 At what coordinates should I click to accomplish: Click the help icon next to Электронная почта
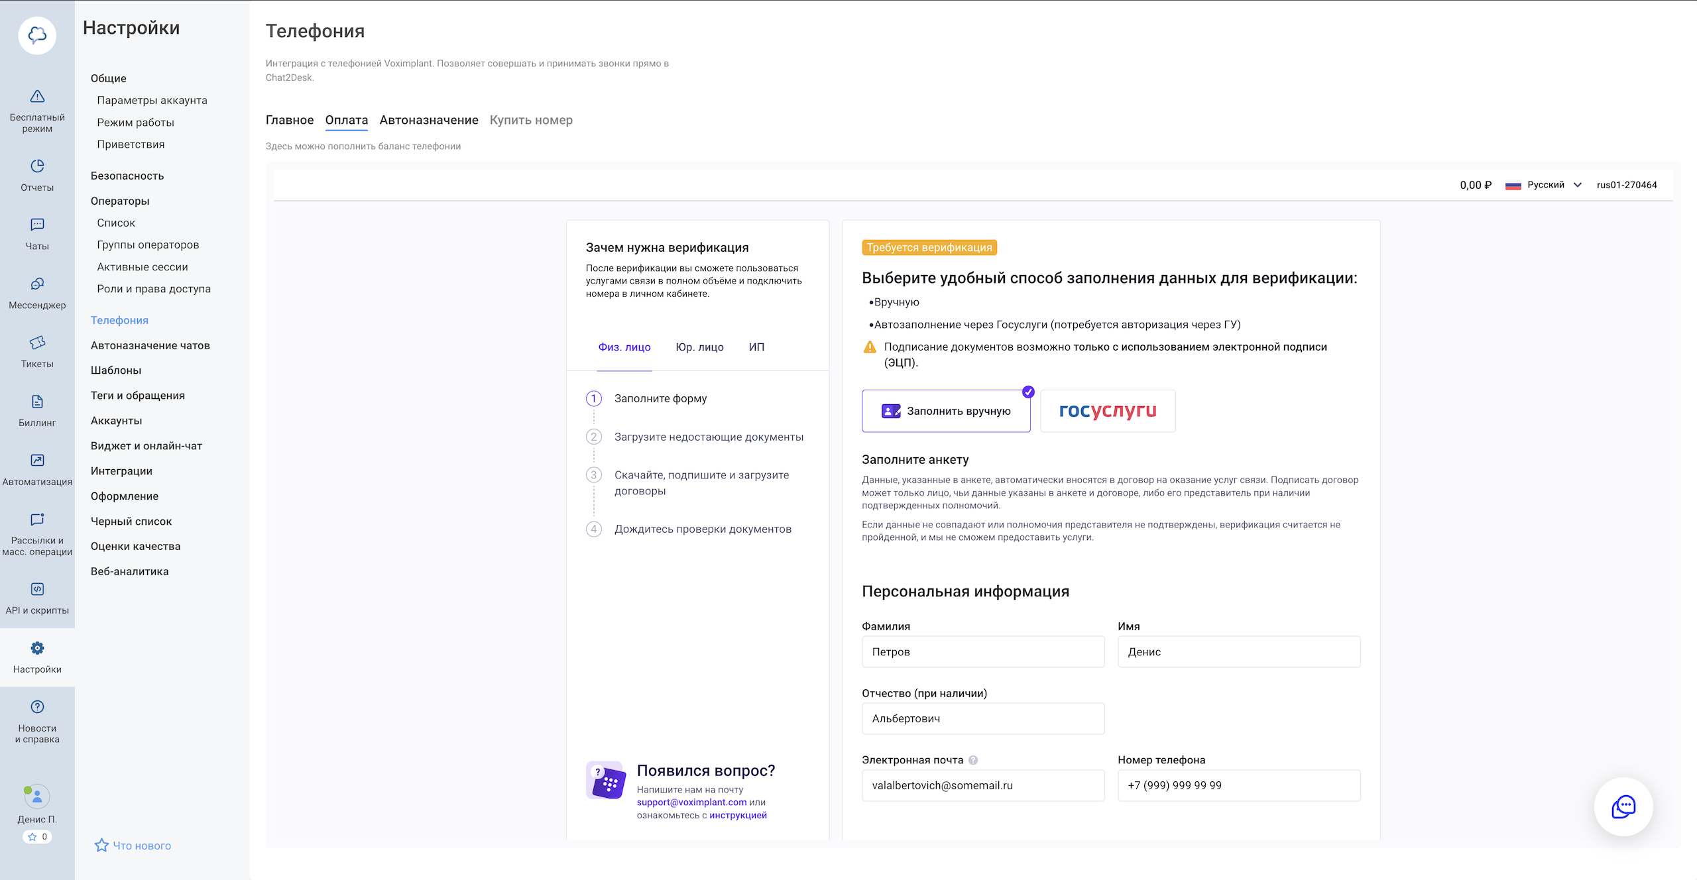click(x=973, y=760)
